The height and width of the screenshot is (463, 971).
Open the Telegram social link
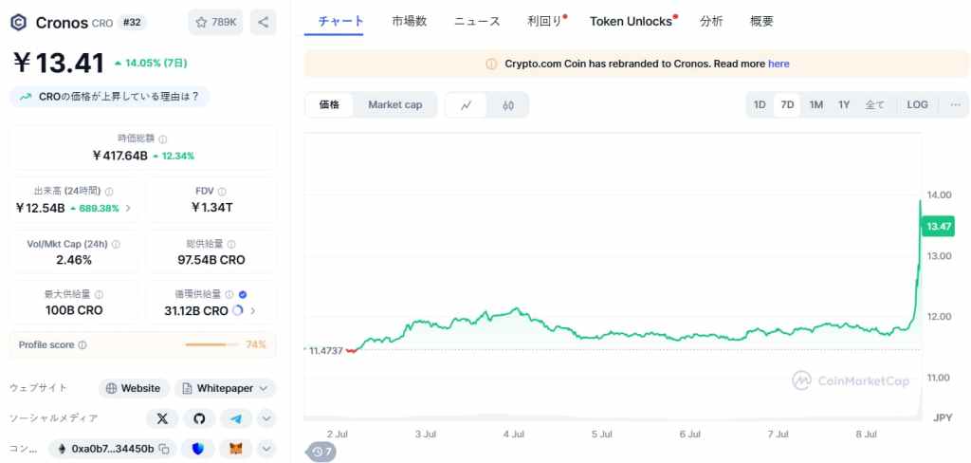point(236,418)
